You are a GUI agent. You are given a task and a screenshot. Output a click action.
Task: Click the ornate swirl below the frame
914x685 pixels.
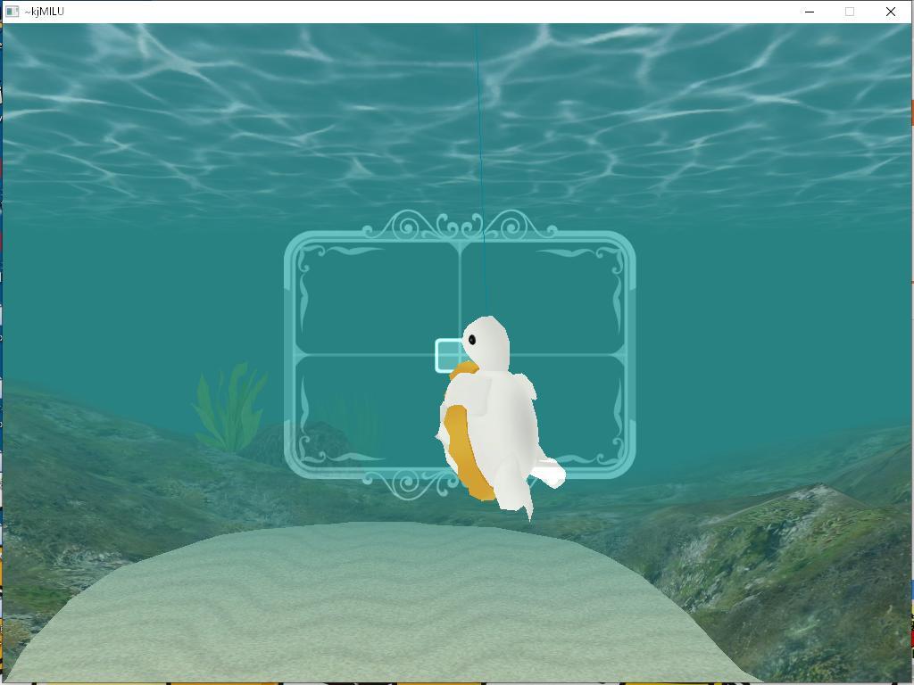pos(411,484)
